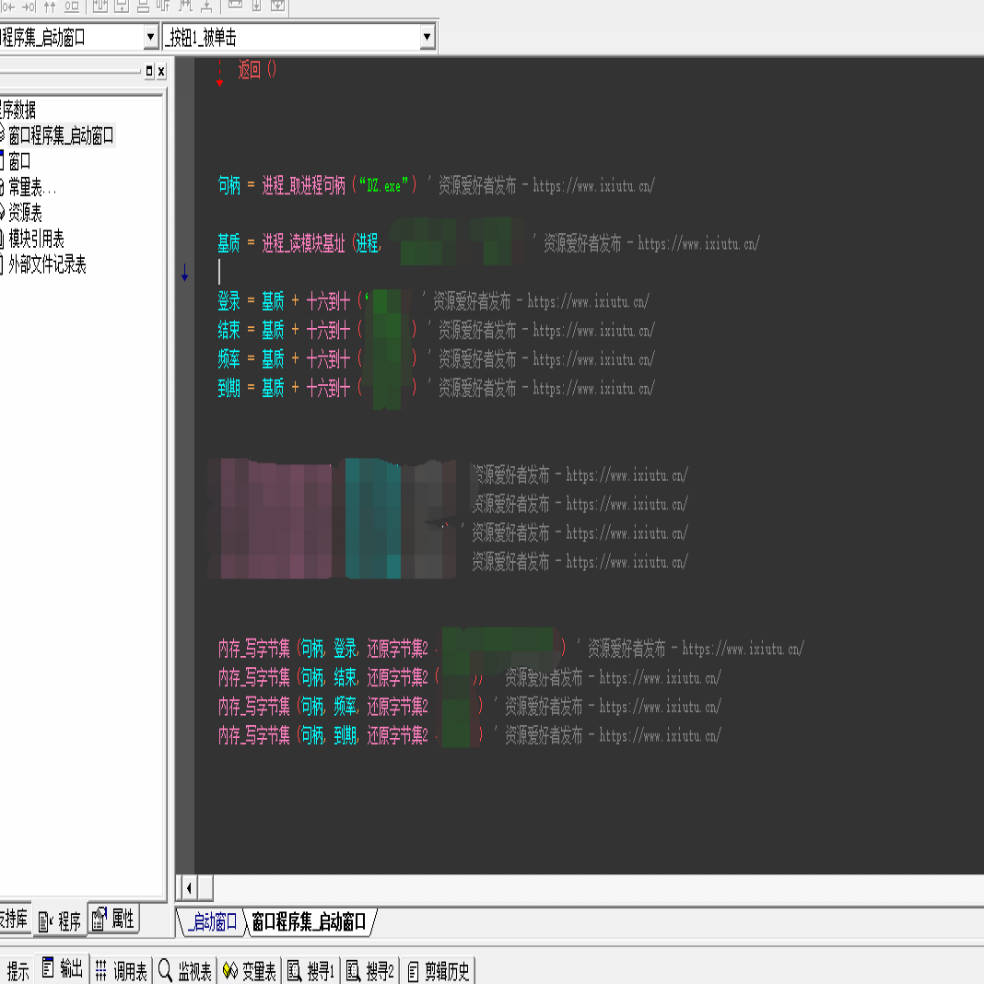
Task: Open the 属性 properties panel tab
Action: tap(113, 919)
